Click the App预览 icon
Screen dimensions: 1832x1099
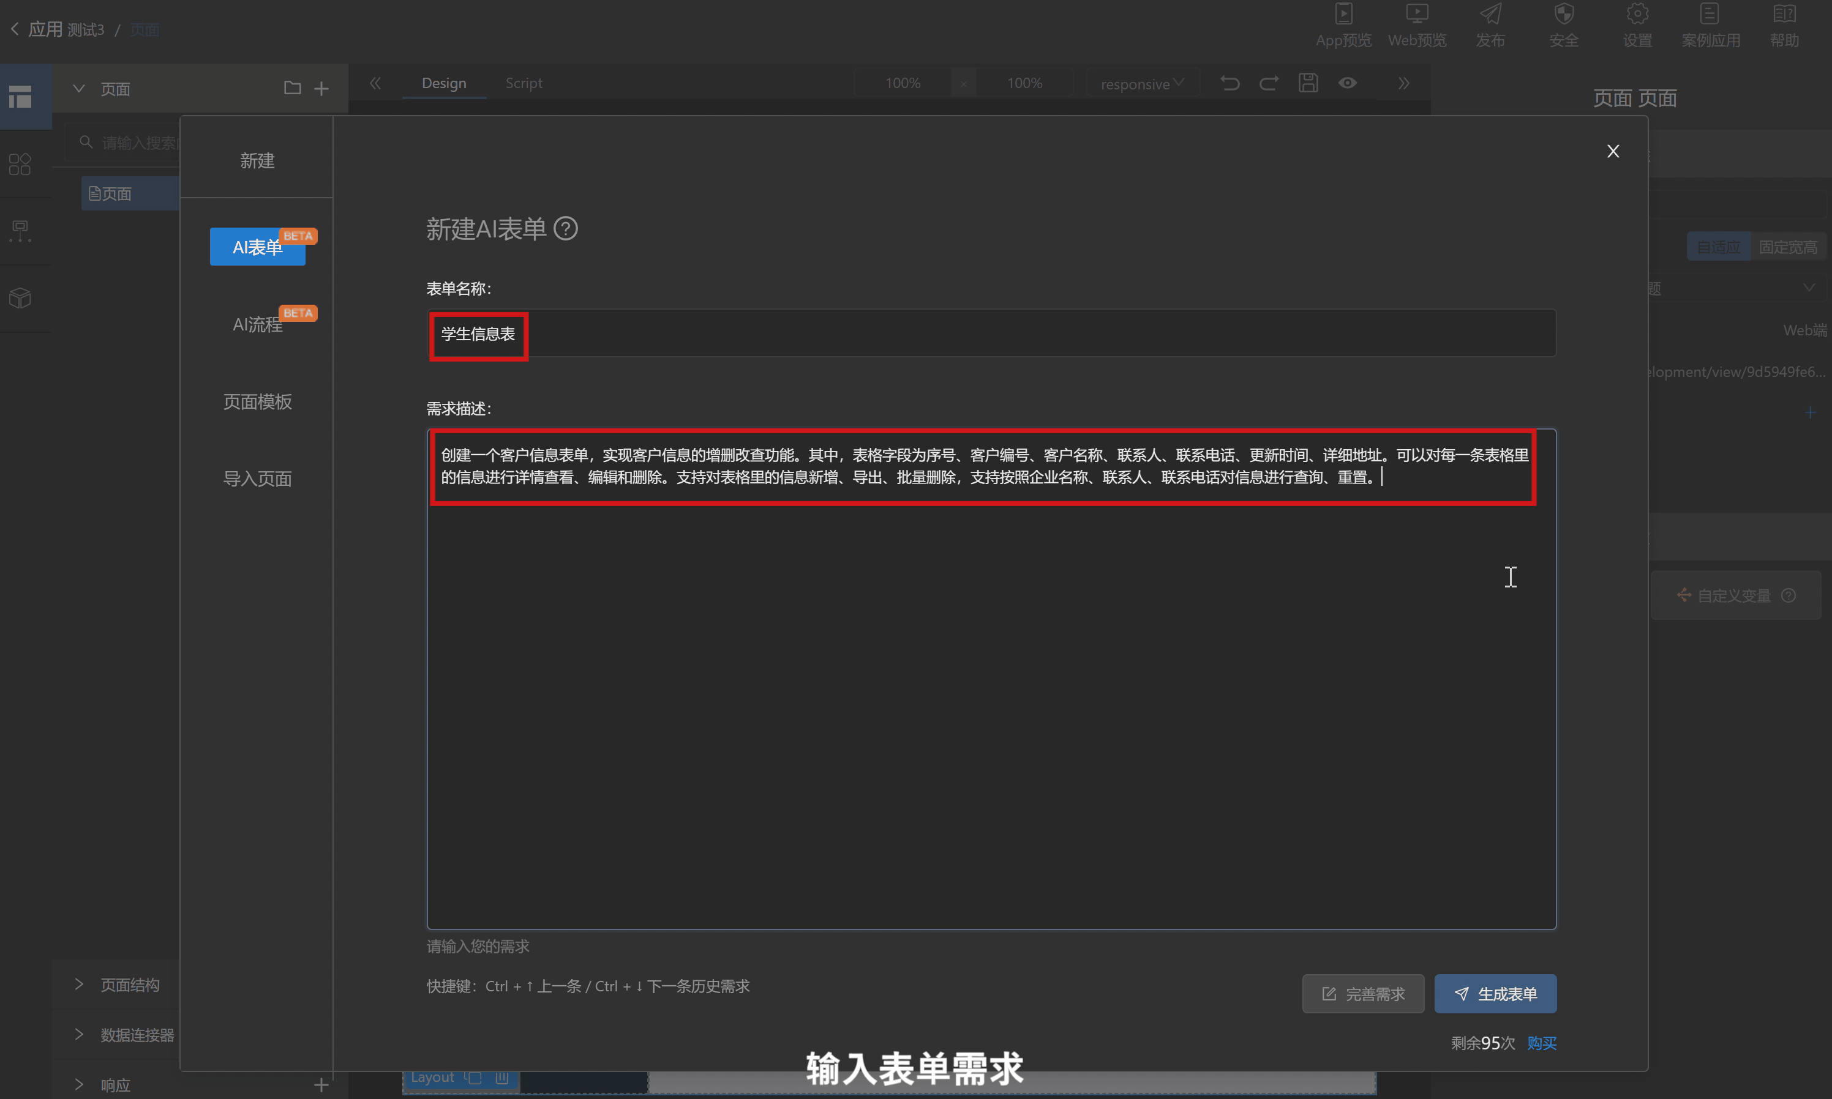(1343, 14)
